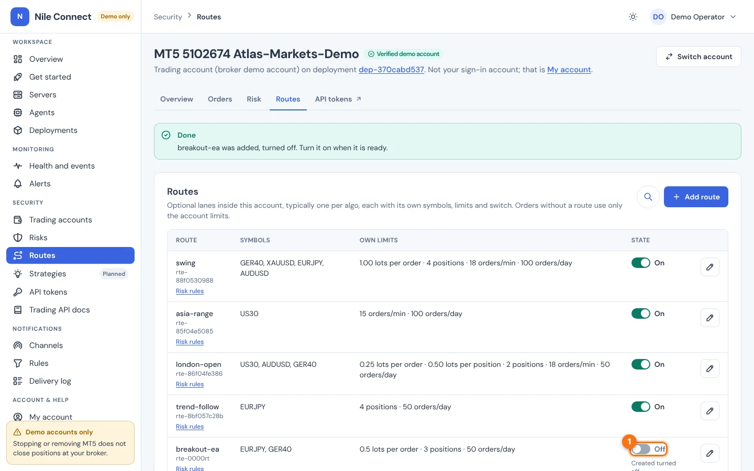Edit the swing route with pencil icon

[710, 267]
